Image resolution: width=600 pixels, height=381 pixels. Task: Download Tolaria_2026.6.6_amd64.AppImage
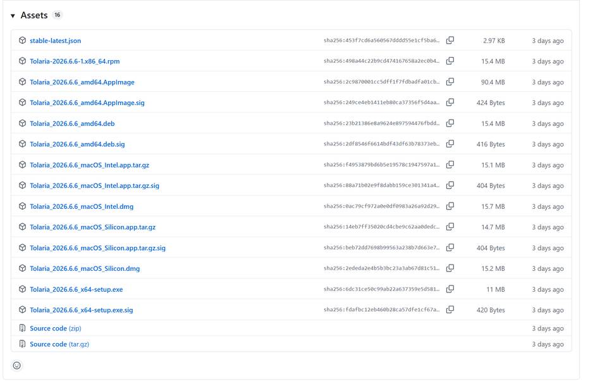[82, 82]
